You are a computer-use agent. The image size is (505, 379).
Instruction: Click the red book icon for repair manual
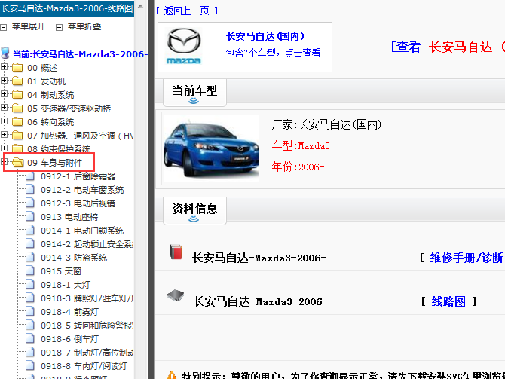[176, 252]
